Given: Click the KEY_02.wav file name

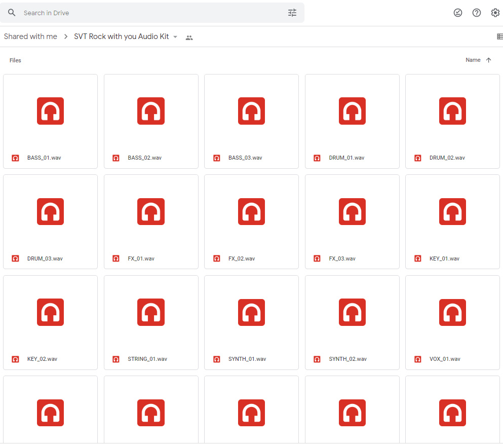Looking at the screenshot, I should click(42, 359).
